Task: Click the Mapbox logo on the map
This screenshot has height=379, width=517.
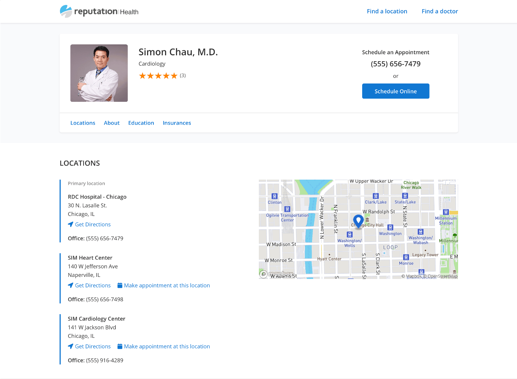Action: point(276,274)
